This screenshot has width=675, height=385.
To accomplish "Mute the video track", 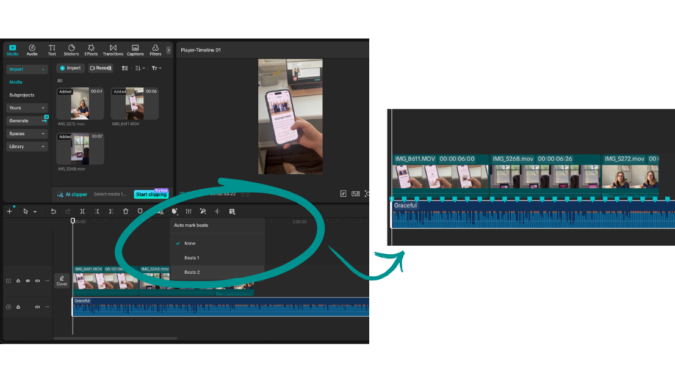I will (x=37, y=280).
